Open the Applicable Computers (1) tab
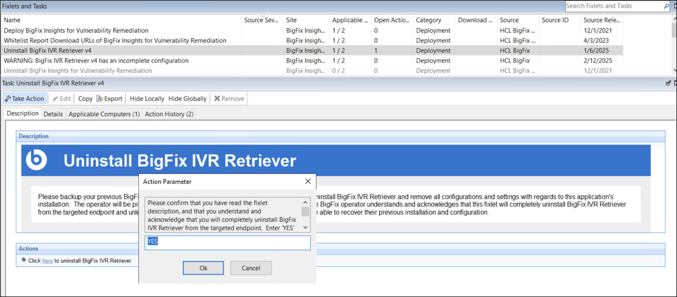The height and width of the screenshot is (297, 677). 104,114
